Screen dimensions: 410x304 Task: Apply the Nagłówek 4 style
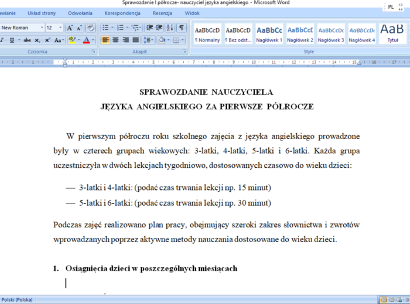click(x=361, y=34)
